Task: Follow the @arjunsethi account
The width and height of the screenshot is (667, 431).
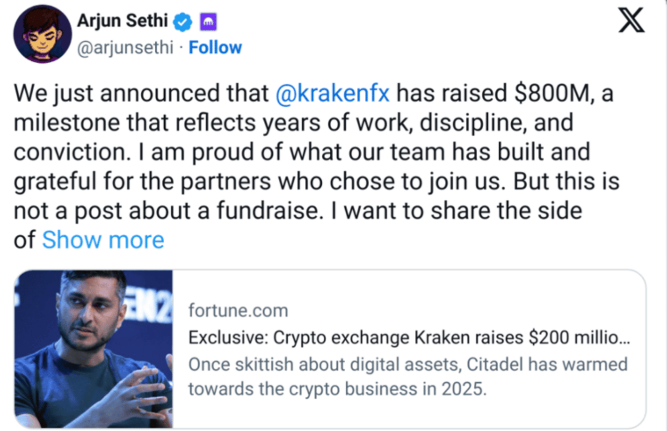Action: pyautogui.click(x=215, y=48)
